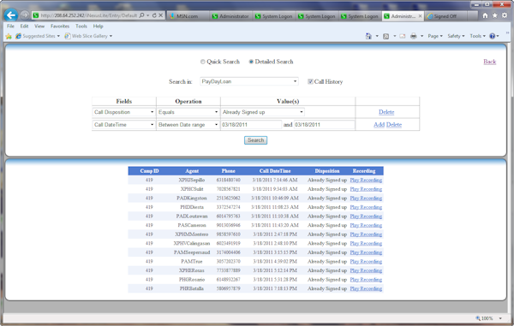Click the address bar search magnifier icon
Screen dimensions: 514x326
coord(141,15)
